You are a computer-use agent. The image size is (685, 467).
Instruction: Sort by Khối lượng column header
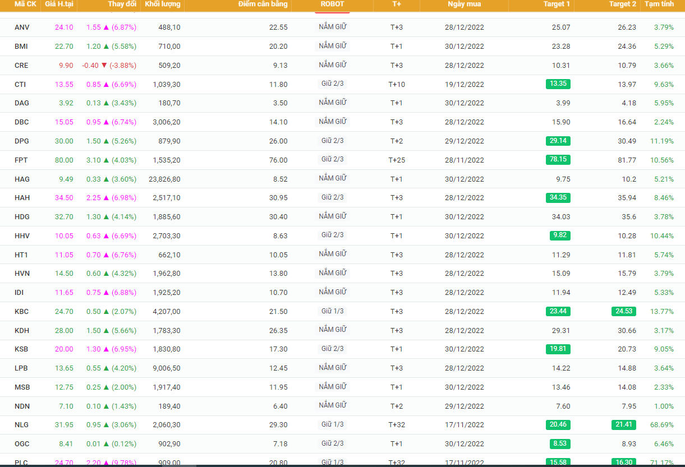(x=163, y=4)
